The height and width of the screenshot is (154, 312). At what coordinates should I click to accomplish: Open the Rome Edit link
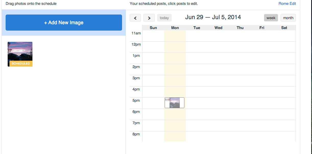pyautogui.click(x=287, y=4)
